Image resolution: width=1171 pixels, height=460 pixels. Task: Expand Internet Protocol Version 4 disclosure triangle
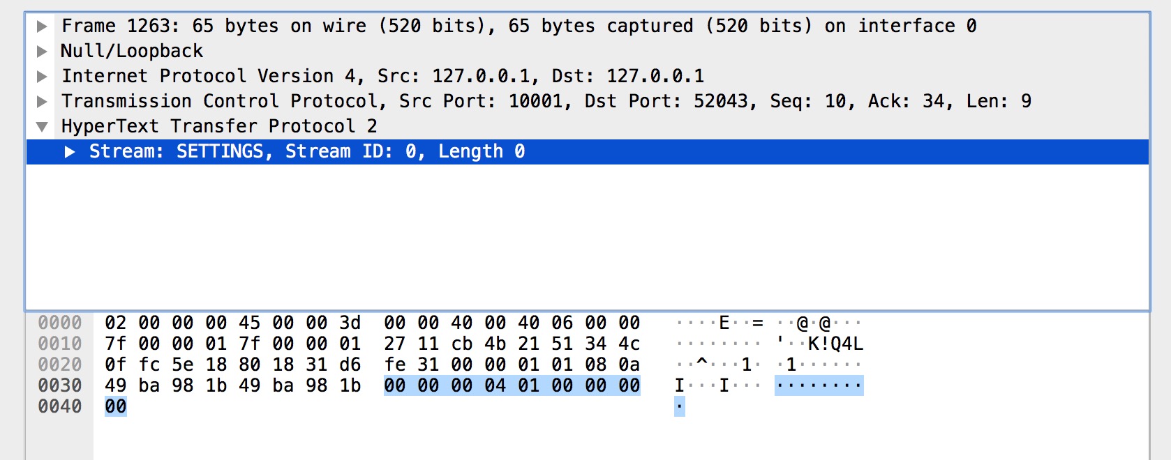[x=42, y=77]
